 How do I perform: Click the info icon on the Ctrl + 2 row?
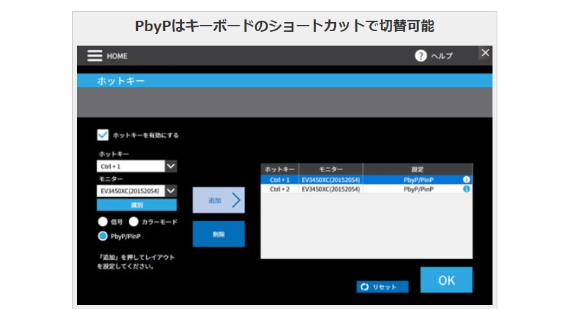tap(467, 189)
